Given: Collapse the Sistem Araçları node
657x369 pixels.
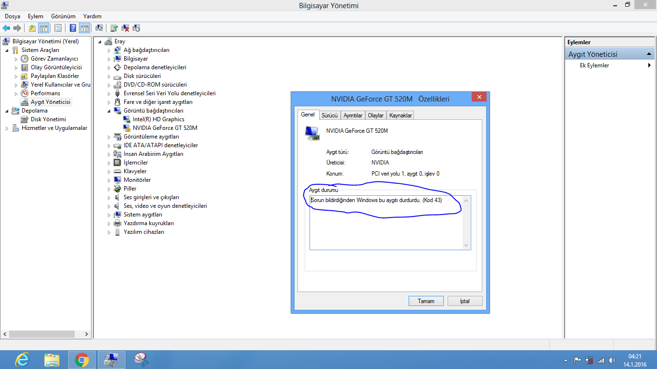Looking at the screenshot, I should coord(7,51).
